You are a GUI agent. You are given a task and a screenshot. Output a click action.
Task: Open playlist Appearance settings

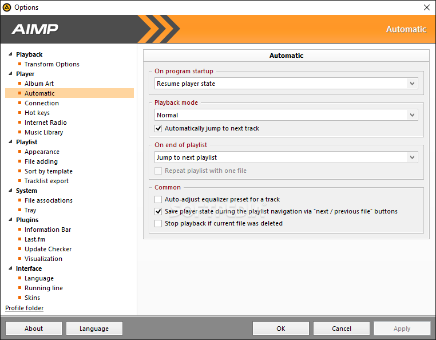tap(42, 152)
